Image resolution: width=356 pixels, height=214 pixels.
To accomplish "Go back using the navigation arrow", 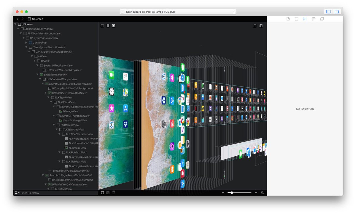I will pos(17,19).
